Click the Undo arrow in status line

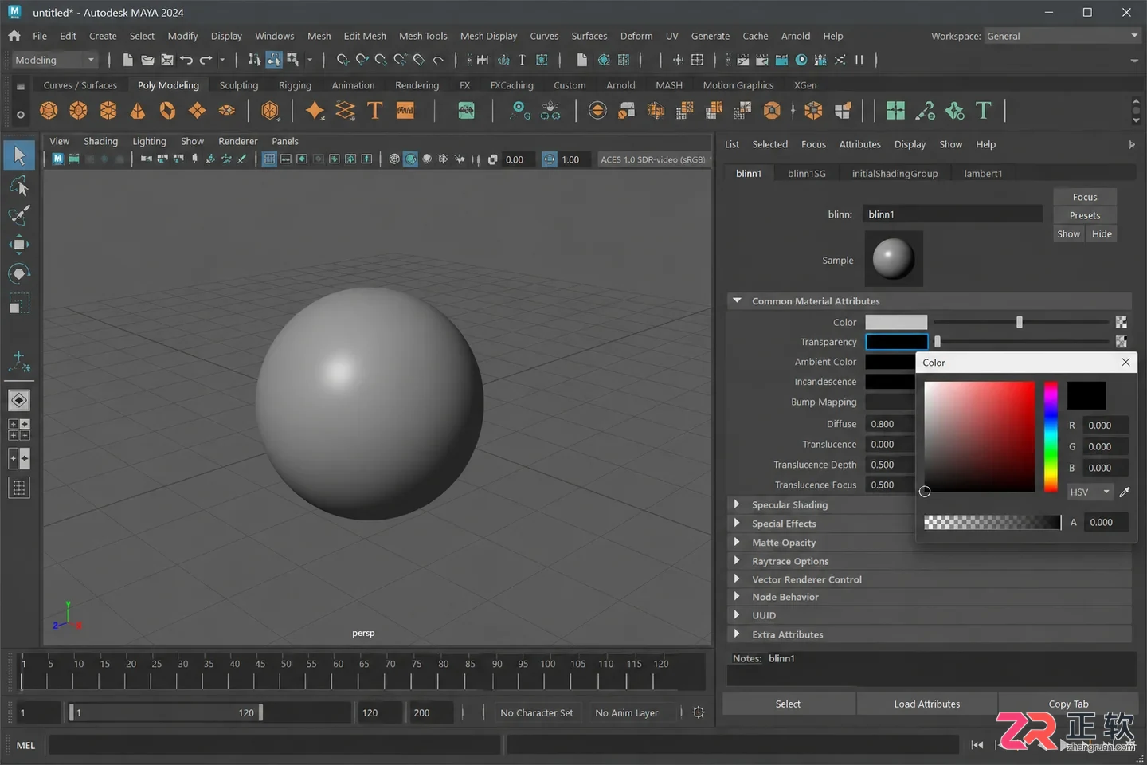186,60
